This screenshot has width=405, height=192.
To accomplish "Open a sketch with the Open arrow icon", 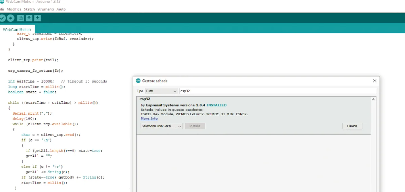I will pos(29,18).
